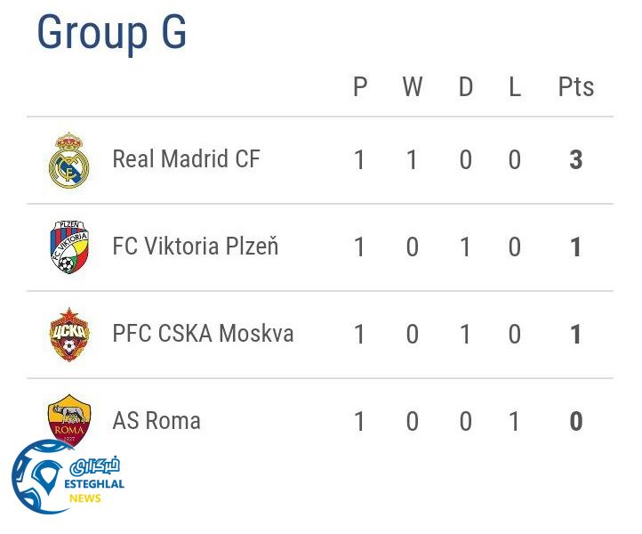Open the Real Madrid CF team link

(186, 159)
